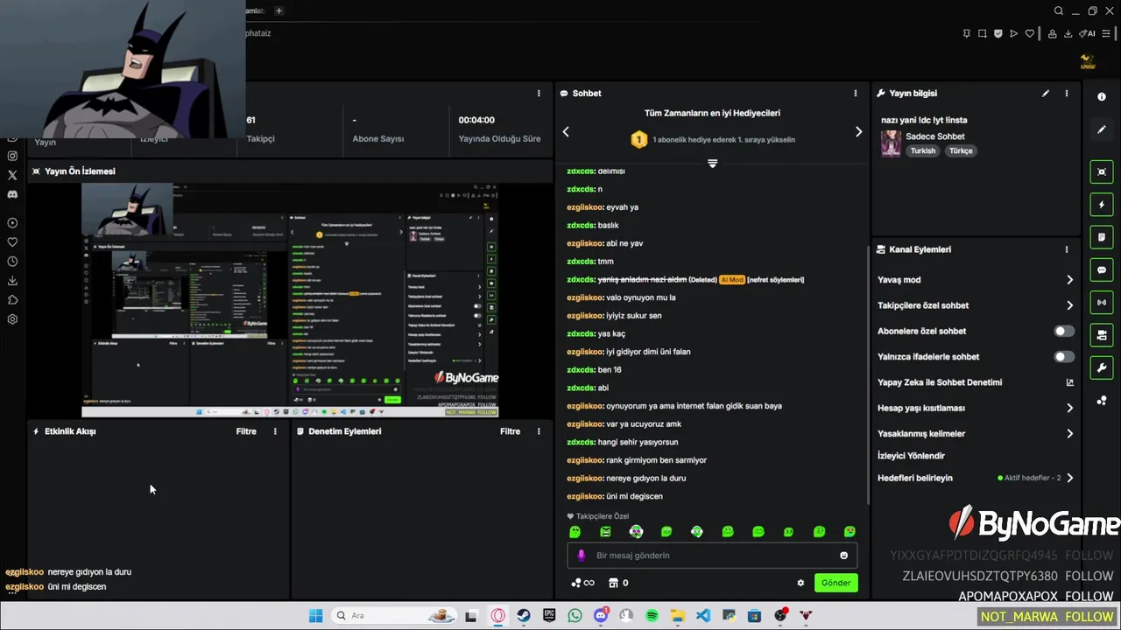
Task: Click the toolbar heart bookmark icon
Action: (1030, 34)
